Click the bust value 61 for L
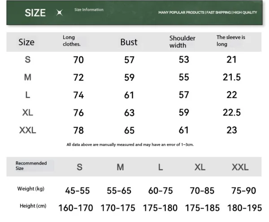This screenshot has height=222, width=269. 129,95
